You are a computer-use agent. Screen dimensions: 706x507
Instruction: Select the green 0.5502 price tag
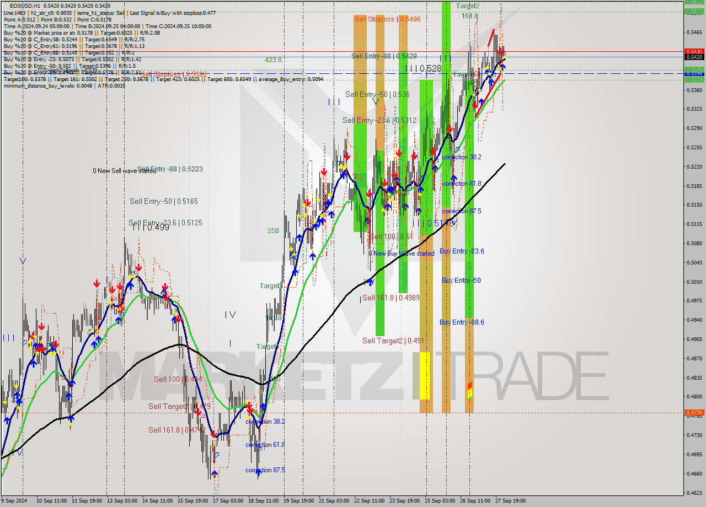[693, 11]
